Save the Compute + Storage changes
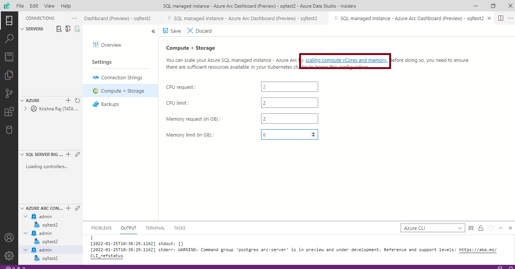The width and height of the screenshot is (515, 269). tap(171, 31)
